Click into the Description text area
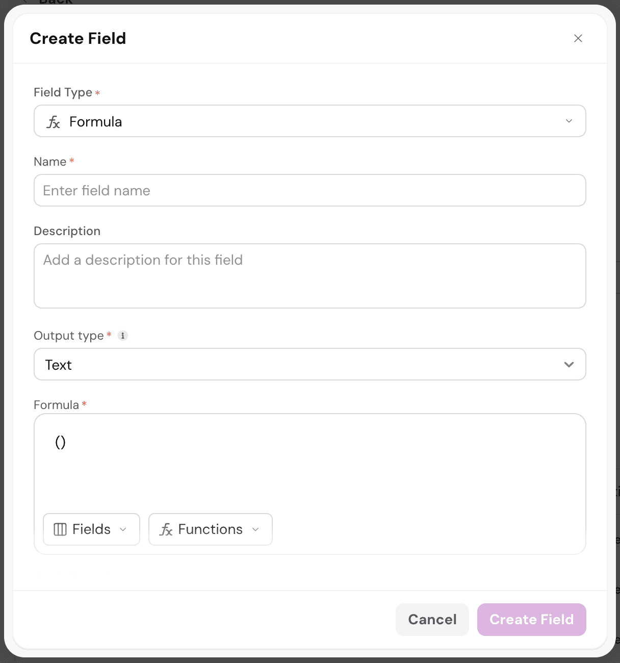Image resolution: width=620 pixels, height=663 pixels. tap(309, 276)
